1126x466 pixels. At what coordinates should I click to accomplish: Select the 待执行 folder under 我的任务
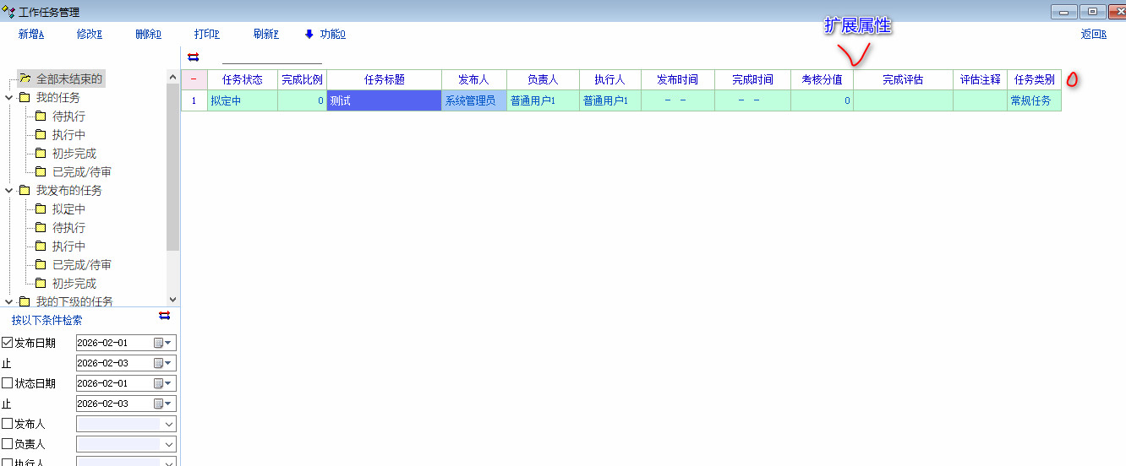68,116
